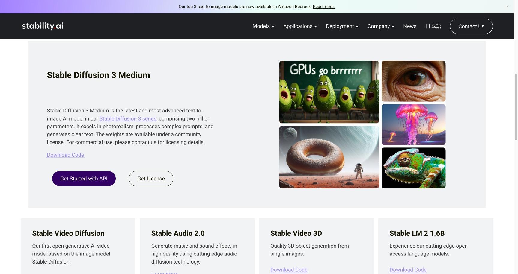Click 'Quality 3D object generation' description text

(x=310, y=250)
